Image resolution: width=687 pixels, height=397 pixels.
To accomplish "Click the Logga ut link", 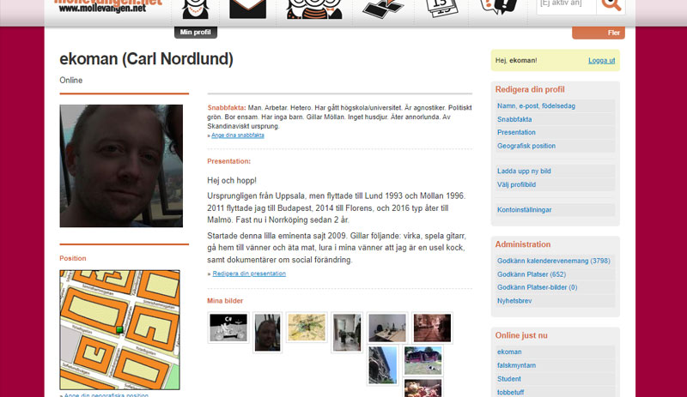I will 601,60.
